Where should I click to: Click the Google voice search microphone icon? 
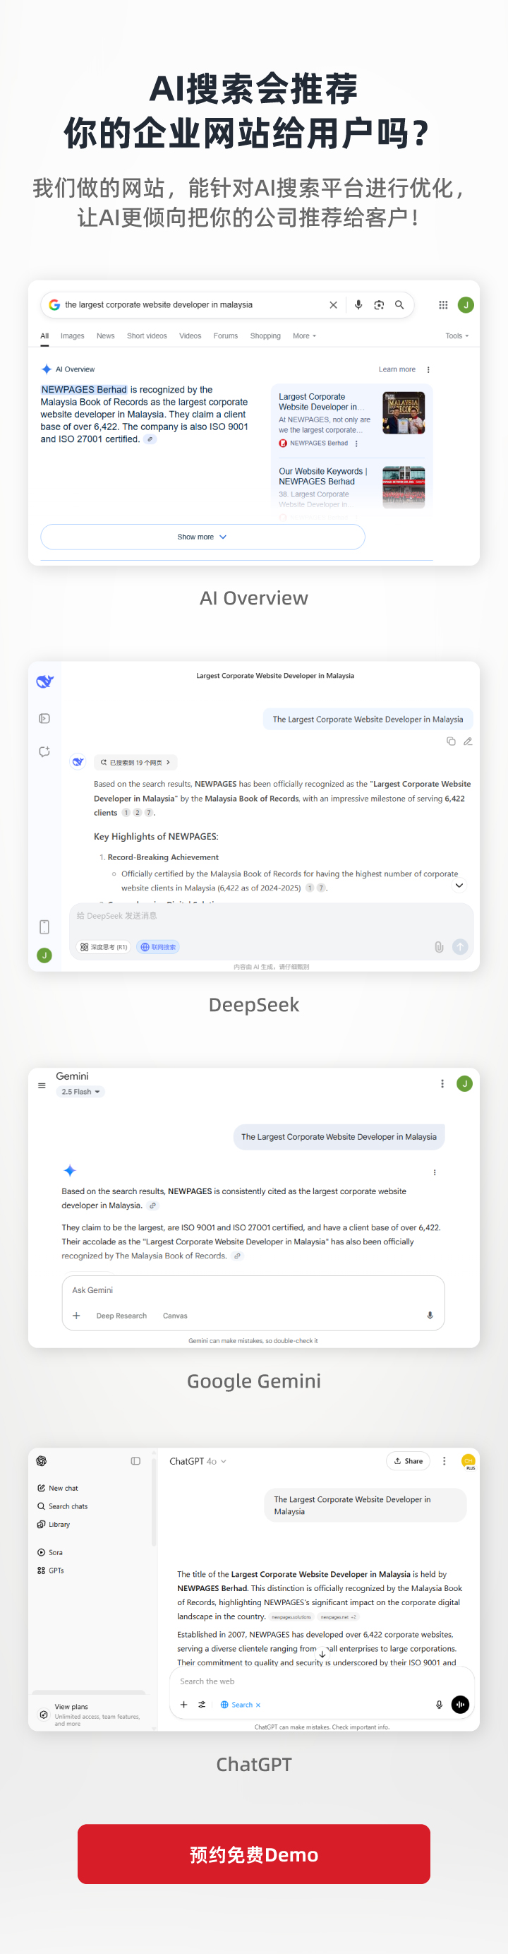pyautogui.click(x=358, y=304)
